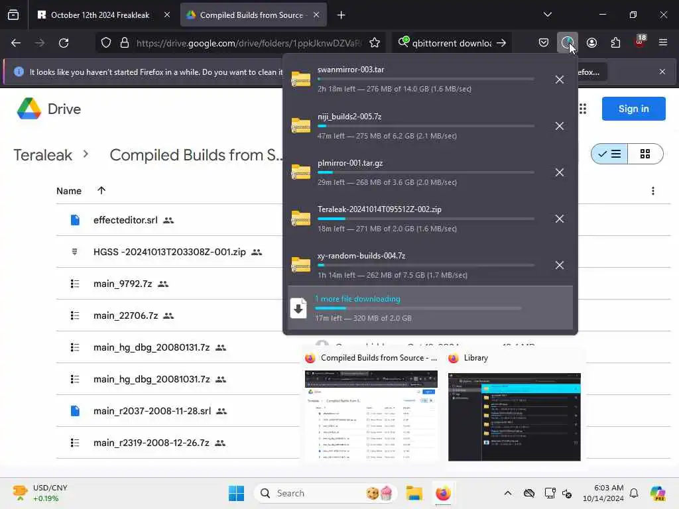Click the Sign in button
Viewport: 679px width, 509px height.
[x=633, y=109]
